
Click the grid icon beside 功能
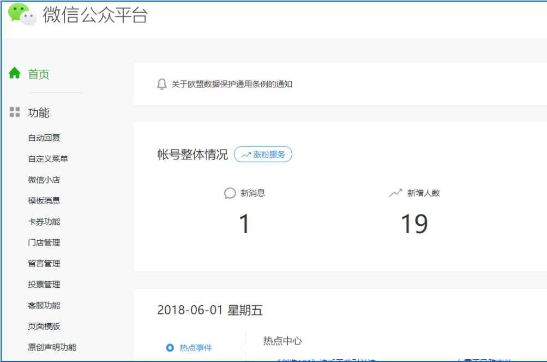[14, 112]
